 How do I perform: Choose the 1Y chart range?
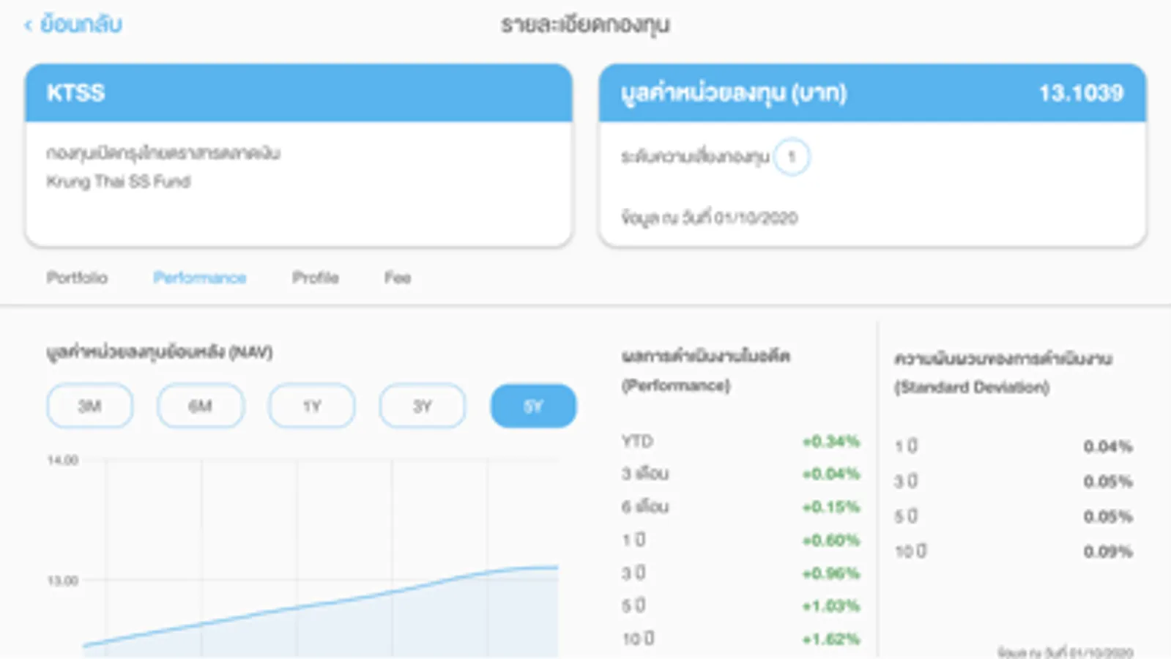click(x=312, y=406)
